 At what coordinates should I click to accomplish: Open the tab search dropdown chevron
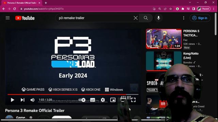click(x=190, y=2)
